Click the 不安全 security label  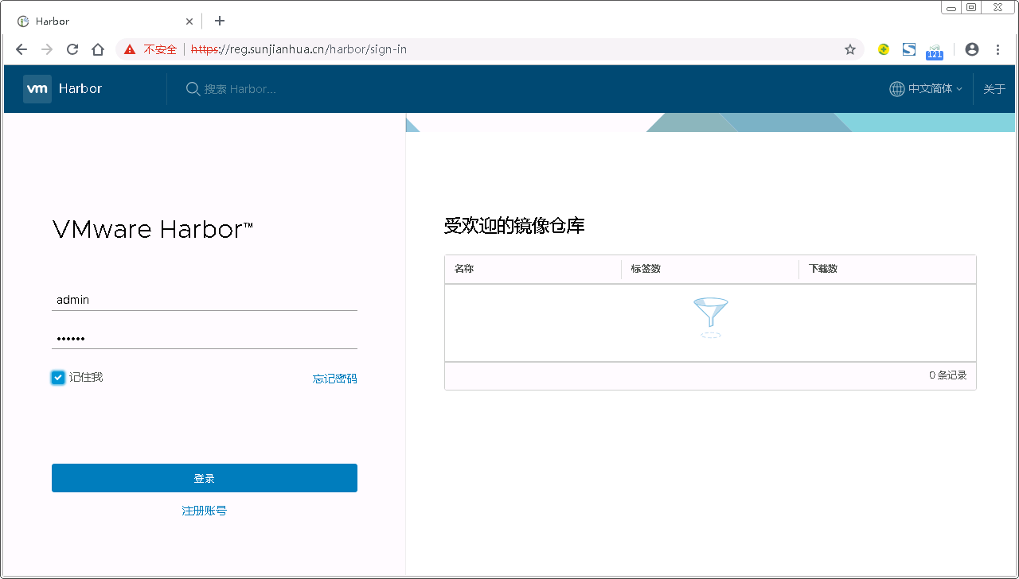point(160,49)
